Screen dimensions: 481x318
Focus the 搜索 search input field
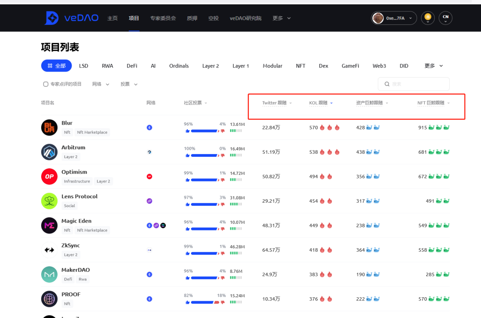pos(413,84)
